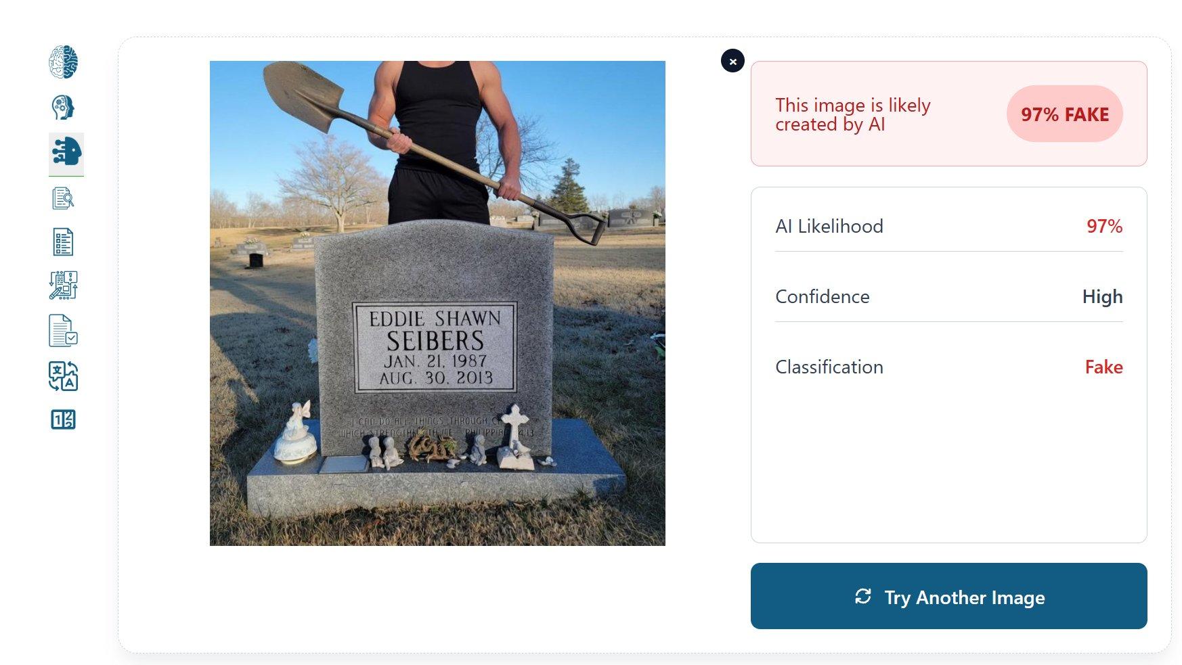Open the language translation icon

[64, 376]
